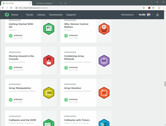Click the checkmark on Combining Array Methods
The height and width of the screenshot is (126, 166).
[66, 68]
